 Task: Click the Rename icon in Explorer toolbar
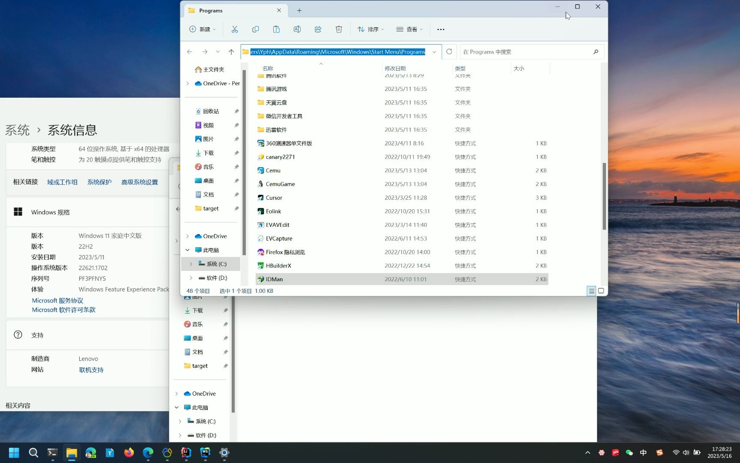click(x=297, y=29)
